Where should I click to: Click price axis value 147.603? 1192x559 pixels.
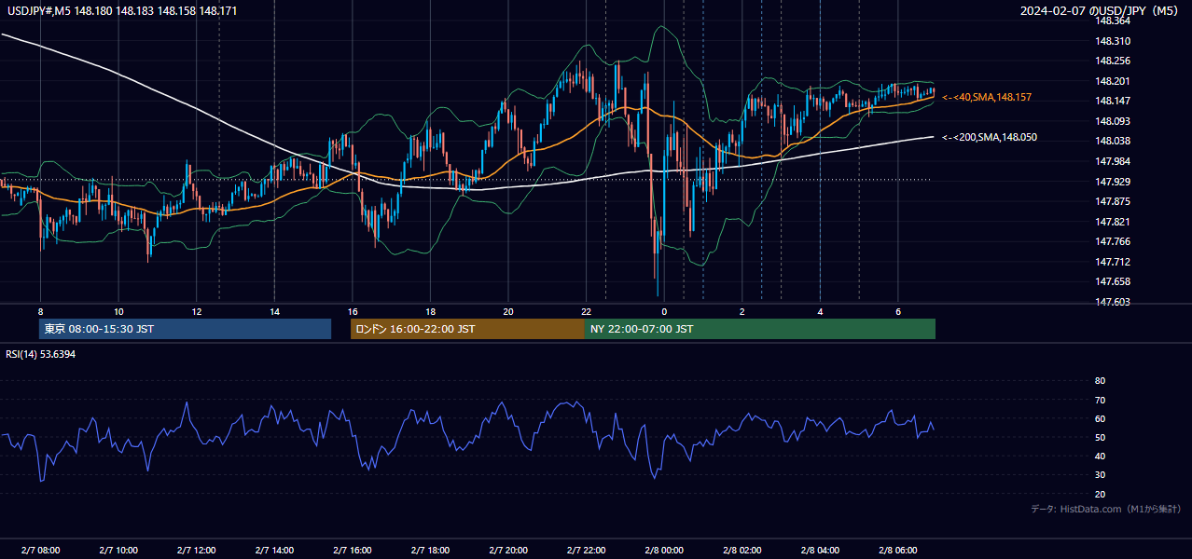point(1112,302)
